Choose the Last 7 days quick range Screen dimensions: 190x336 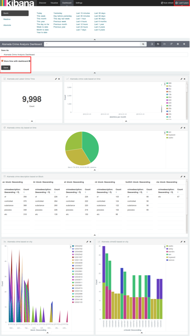coord(81,30)
